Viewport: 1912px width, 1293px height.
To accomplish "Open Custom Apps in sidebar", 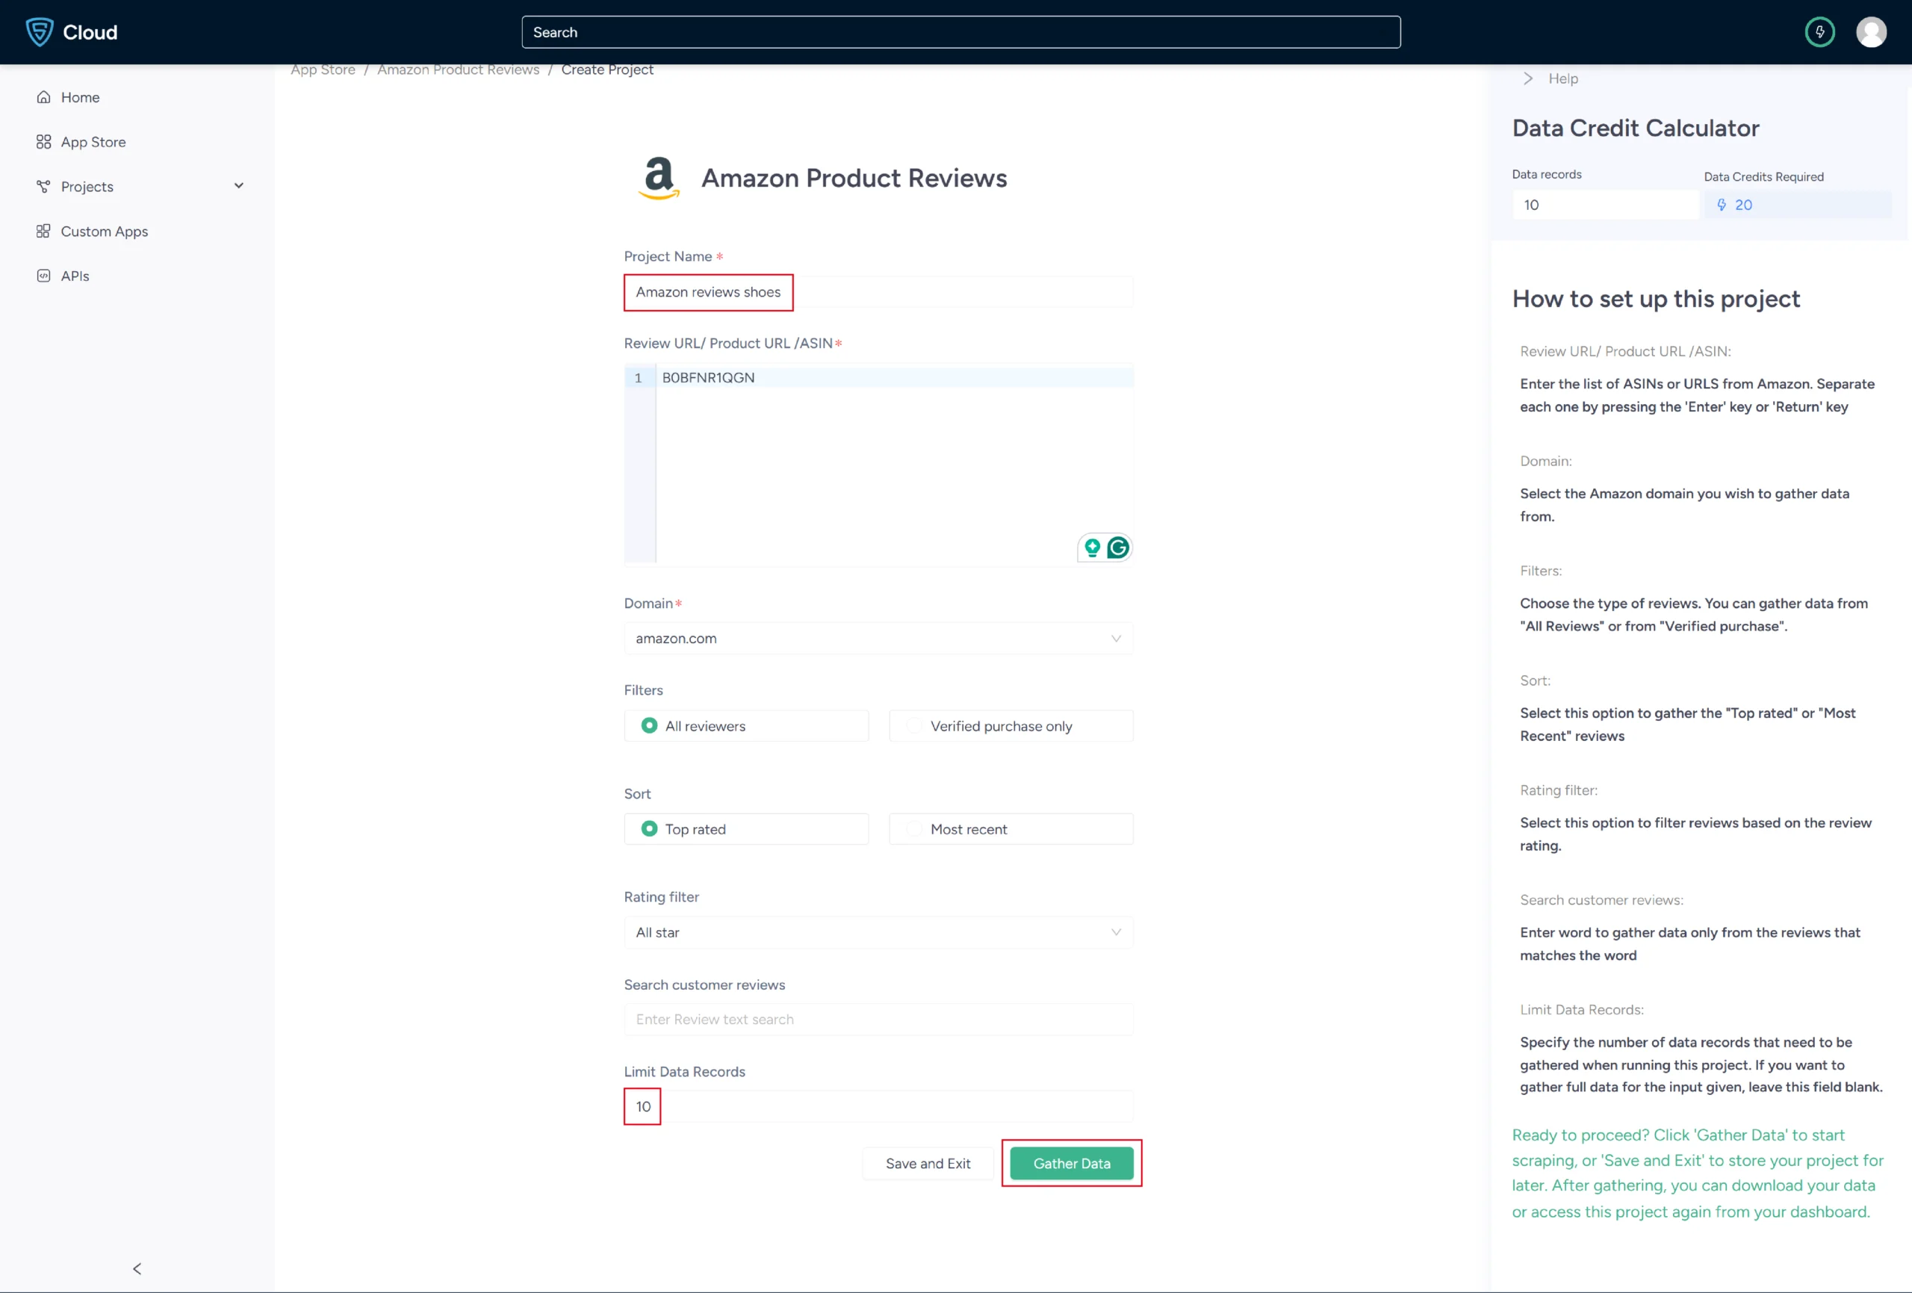I will (105, 232).
